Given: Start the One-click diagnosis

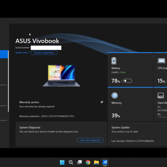Looking at the screenshot, I should pyautogui.click(x=90, y=140).
